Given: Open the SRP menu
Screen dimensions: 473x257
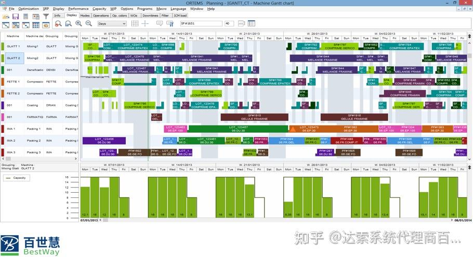Looking at the screenshot, I should pos(46,9).
